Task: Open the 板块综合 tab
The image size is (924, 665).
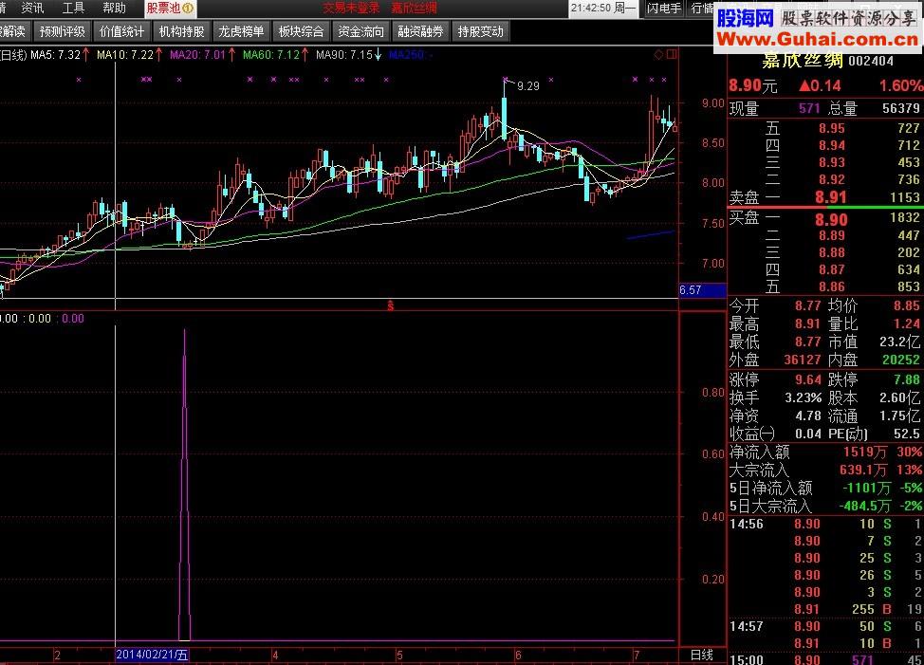Action: [301, 31]
